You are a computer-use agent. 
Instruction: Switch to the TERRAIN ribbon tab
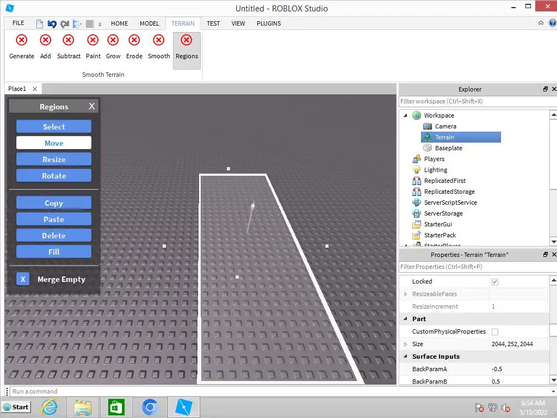click(x=183, y=23)
